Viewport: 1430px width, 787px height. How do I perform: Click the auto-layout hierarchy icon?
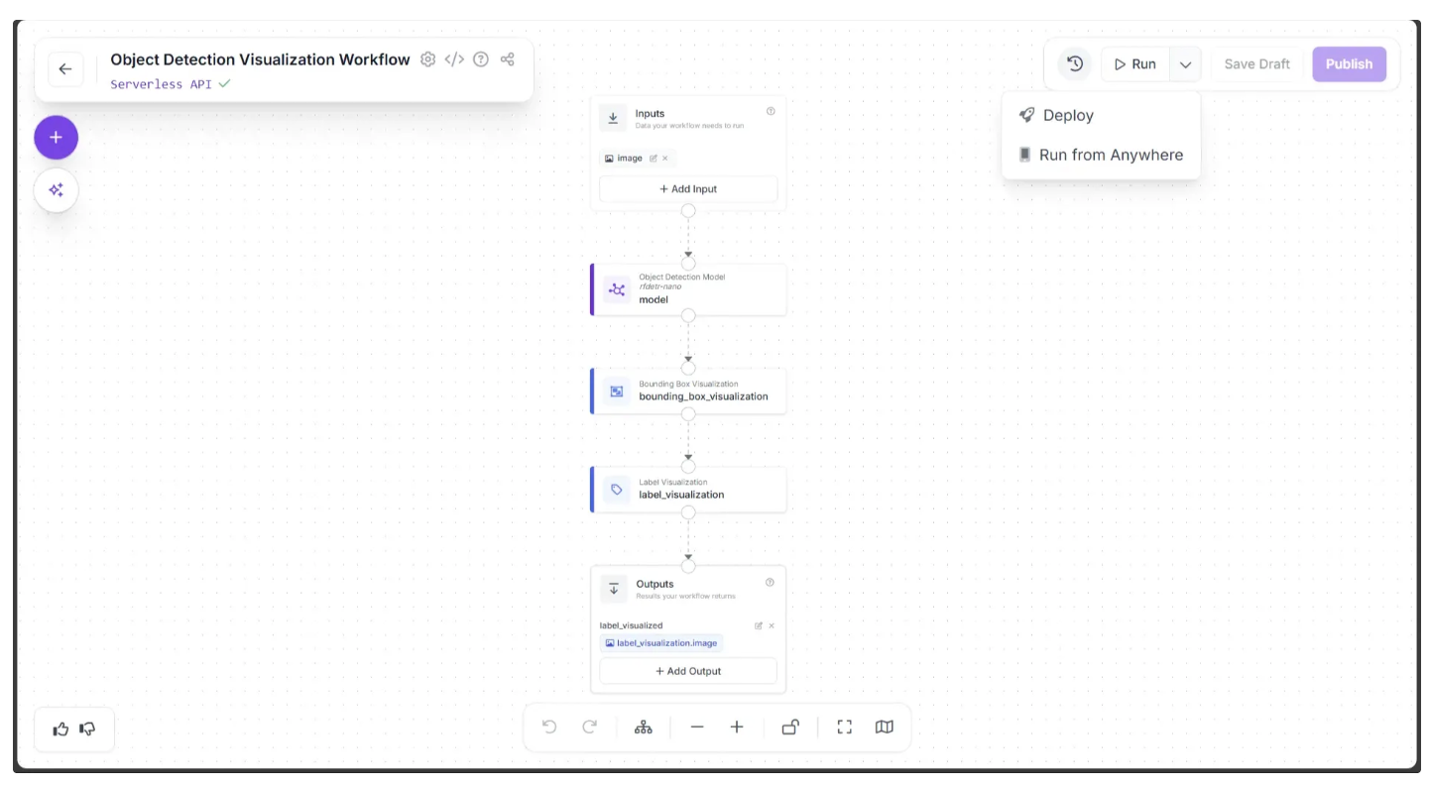click(644, 728)
